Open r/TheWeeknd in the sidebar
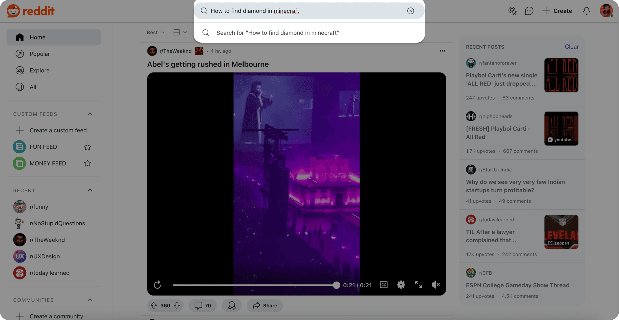The width and height of the screenshot is (619, 320). click(x=53, y=240)
